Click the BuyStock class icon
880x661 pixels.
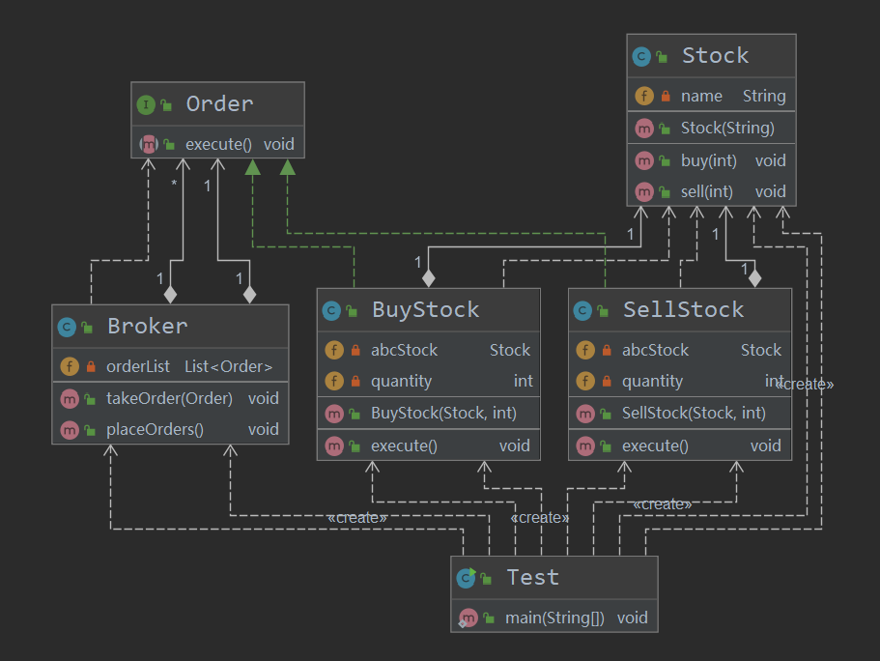pos(332,310)
